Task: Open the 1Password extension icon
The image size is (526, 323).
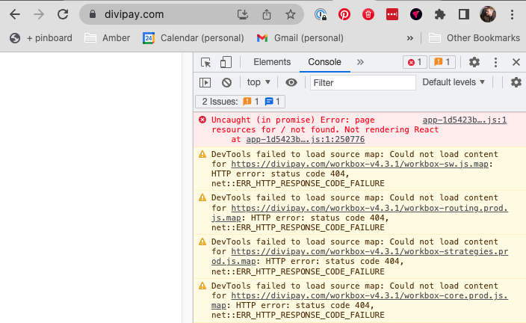Action: [321, 14]
